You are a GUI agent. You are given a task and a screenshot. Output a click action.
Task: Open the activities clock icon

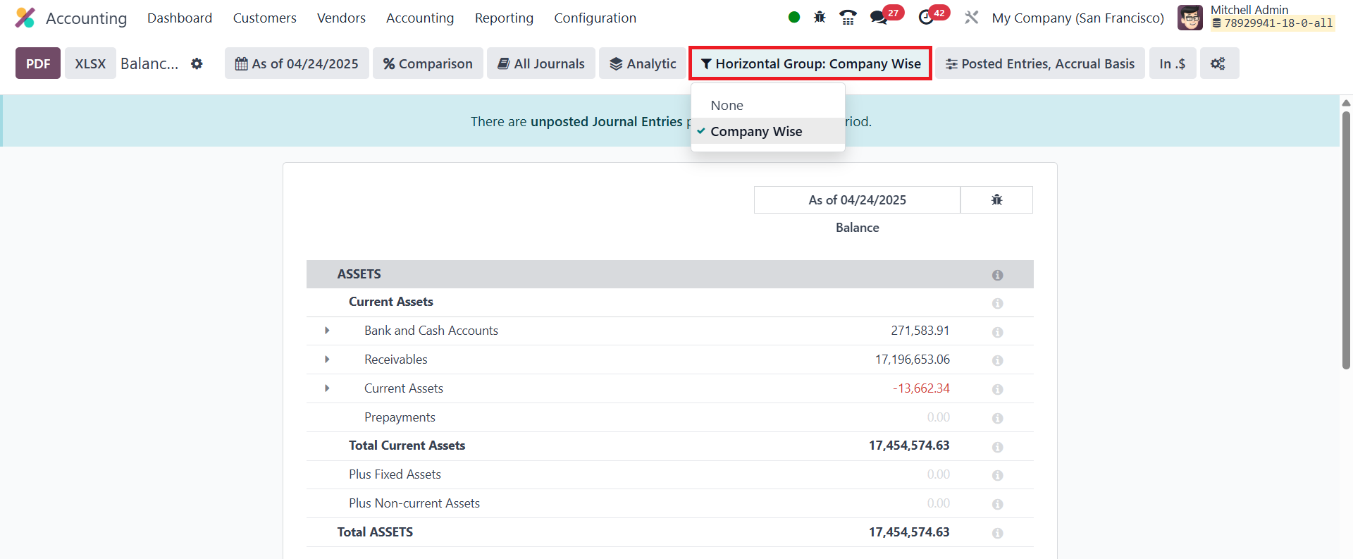926,18
